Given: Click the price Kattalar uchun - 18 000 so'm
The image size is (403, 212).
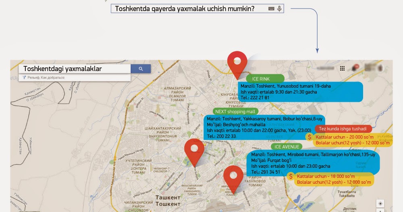Looking at the screenshot, I should click(326, 176).
